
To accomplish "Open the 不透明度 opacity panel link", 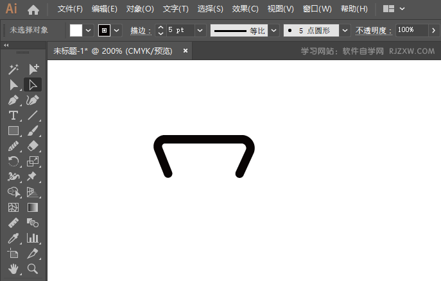I will (373, 30).
